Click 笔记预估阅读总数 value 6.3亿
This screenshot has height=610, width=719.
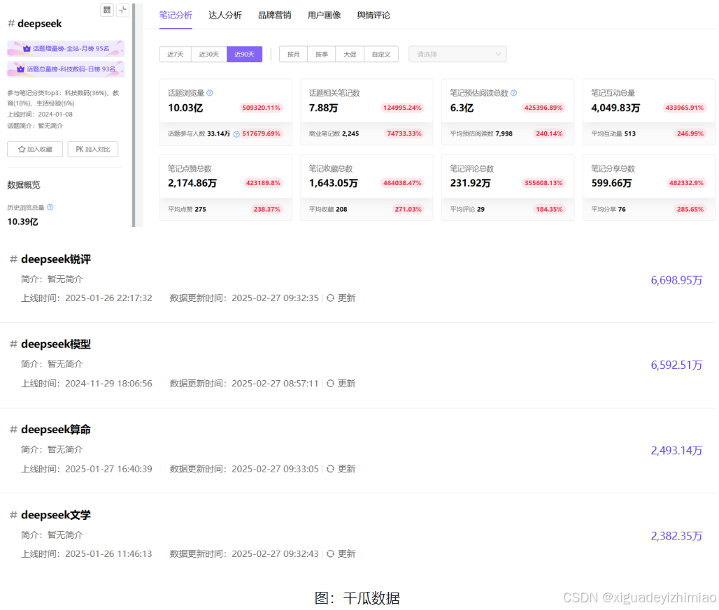pyautogui.click(x=462, y=108)
